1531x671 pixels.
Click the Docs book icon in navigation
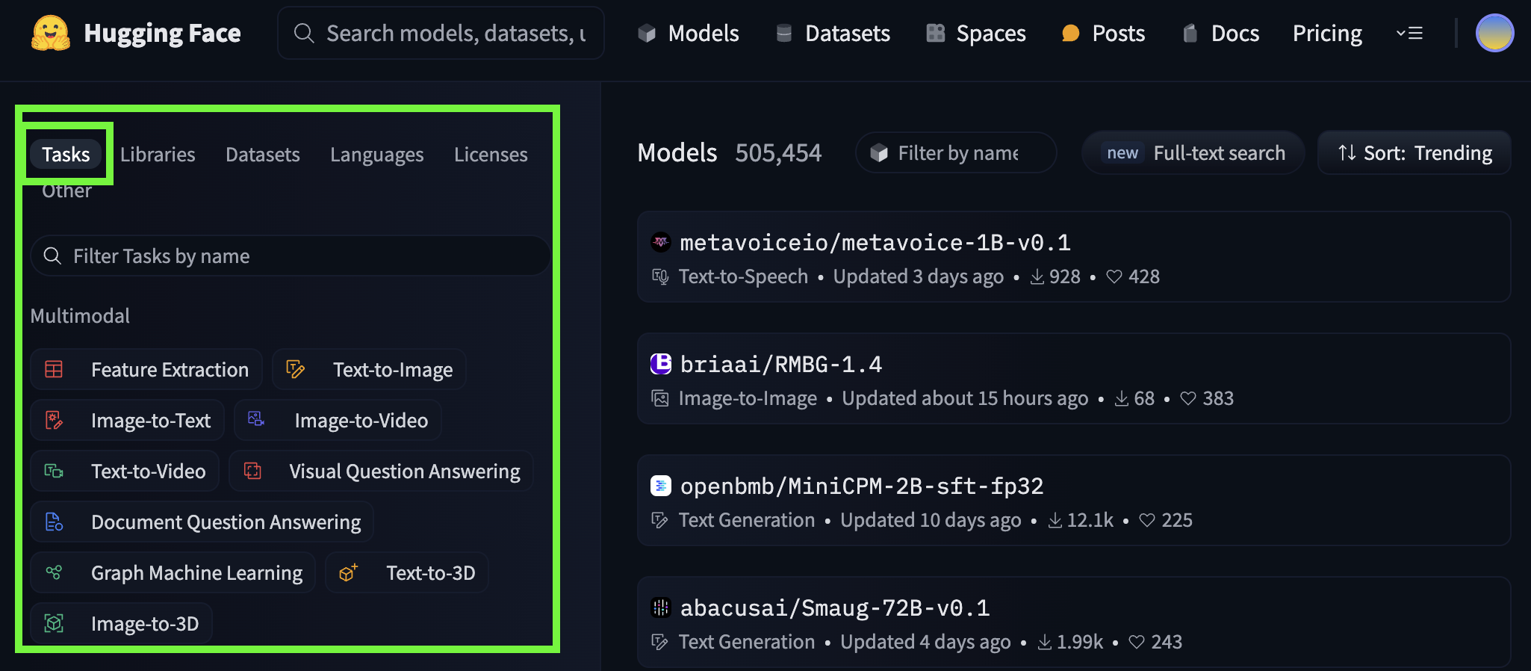click(1190, 33)
